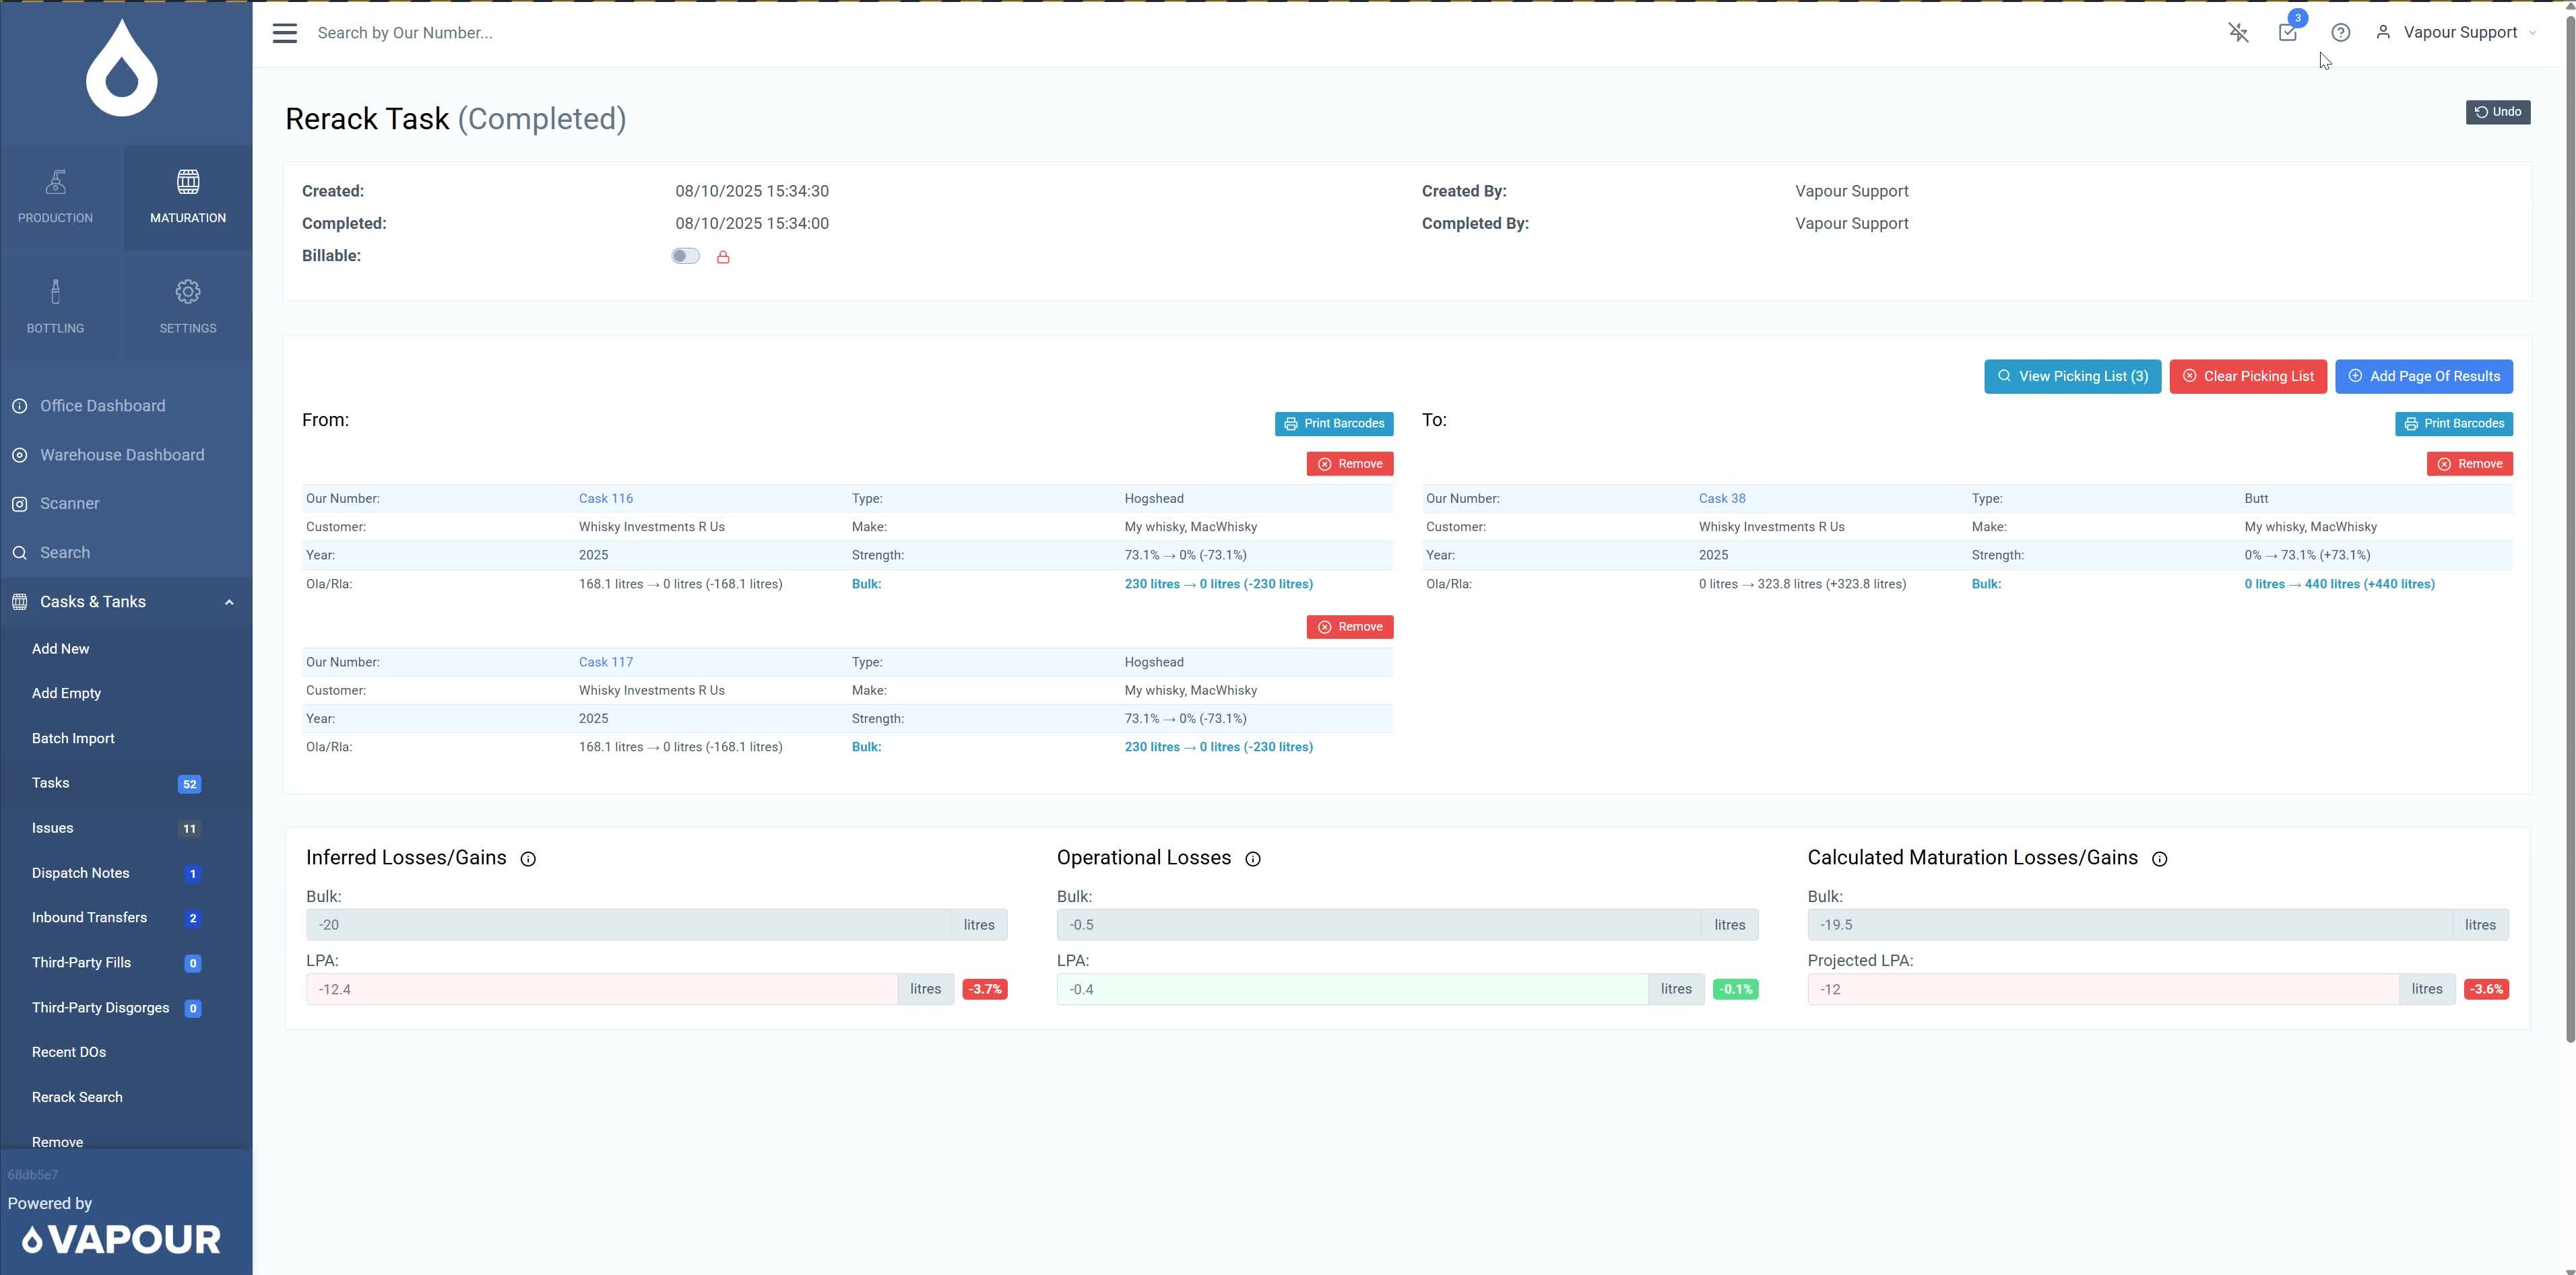The width and height of the screenshot is (2576, 1275).
Task: Click the droplet logo in the sidebar
Action: coord(122,70)
